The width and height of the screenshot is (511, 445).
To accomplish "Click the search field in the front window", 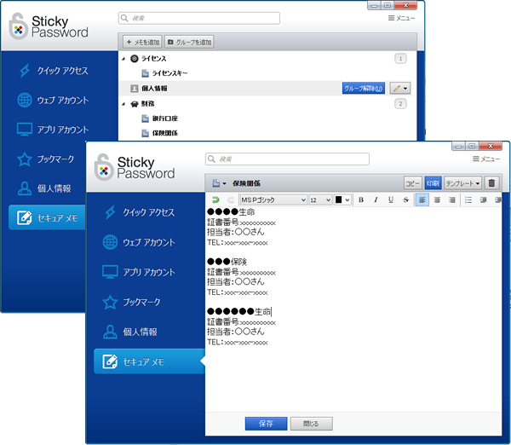I will point(287,159).
